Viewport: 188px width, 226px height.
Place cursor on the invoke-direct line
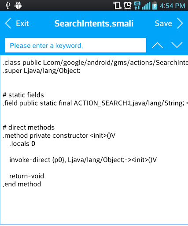83,160
